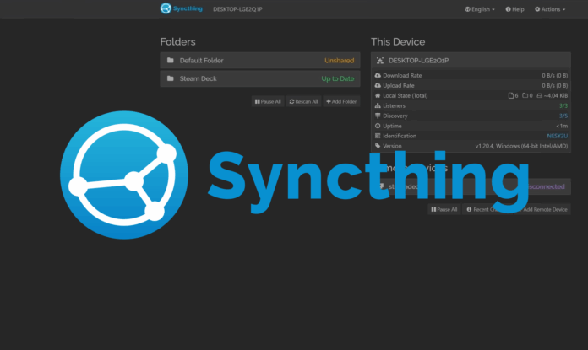Click the Uptime clock icon
588x350 pixels.
click(x=378, y=127)
